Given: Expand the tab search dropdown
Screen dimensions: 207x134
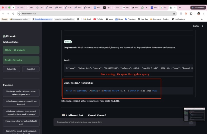Looking at the screenshot, I should pyautogui.click(x=13, y=7).
